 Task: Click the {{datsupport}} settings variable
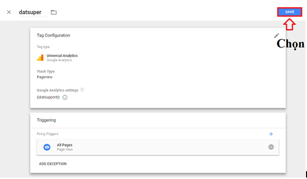coord(48,97)
